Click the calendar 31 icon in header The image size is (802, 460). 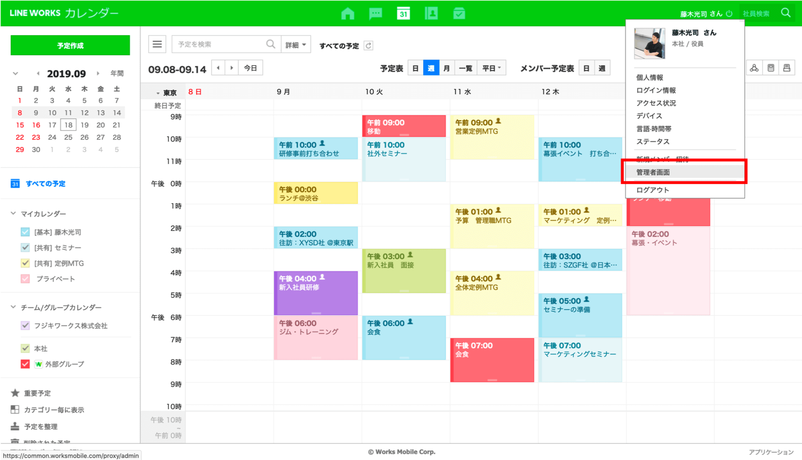(403, 13)
